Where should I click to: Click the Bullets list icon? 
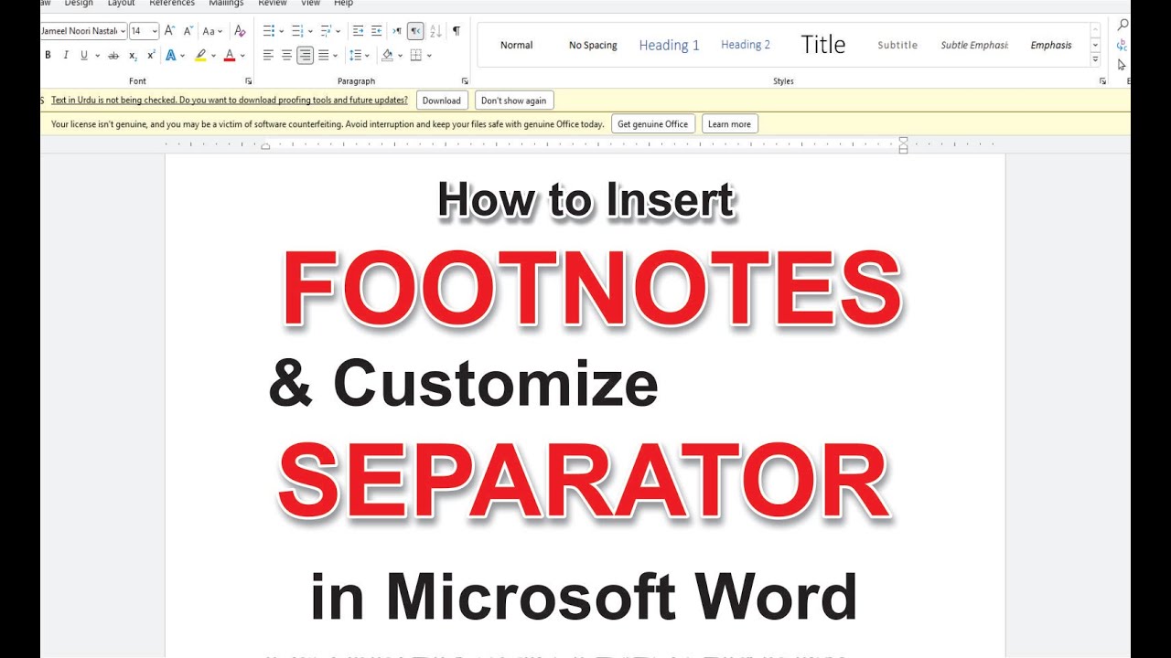click(269, 31)
